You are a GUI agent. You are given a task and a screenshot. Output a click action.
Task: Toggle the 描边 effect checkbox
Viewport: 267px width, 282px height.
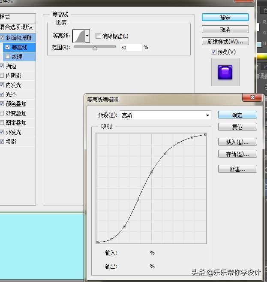[x=2, y=66]
